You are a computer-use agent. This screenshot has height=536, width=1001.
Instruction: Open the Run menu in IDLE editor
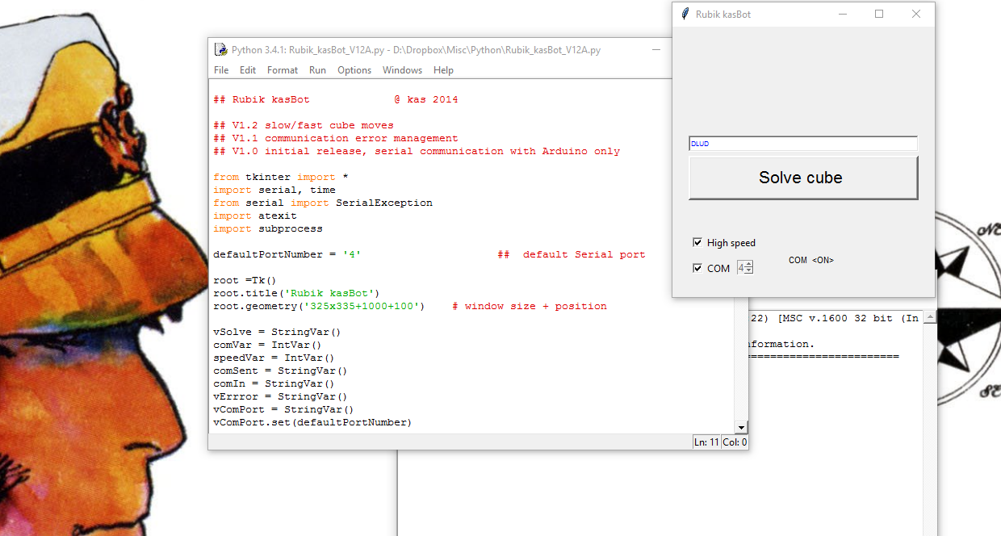point(318,70)
